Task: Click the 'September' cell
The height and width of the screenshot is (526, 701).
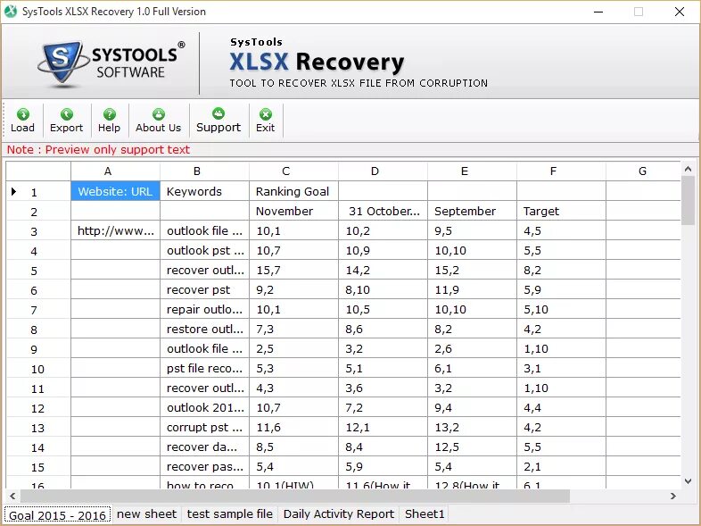Action: click(x=472, y=211)
